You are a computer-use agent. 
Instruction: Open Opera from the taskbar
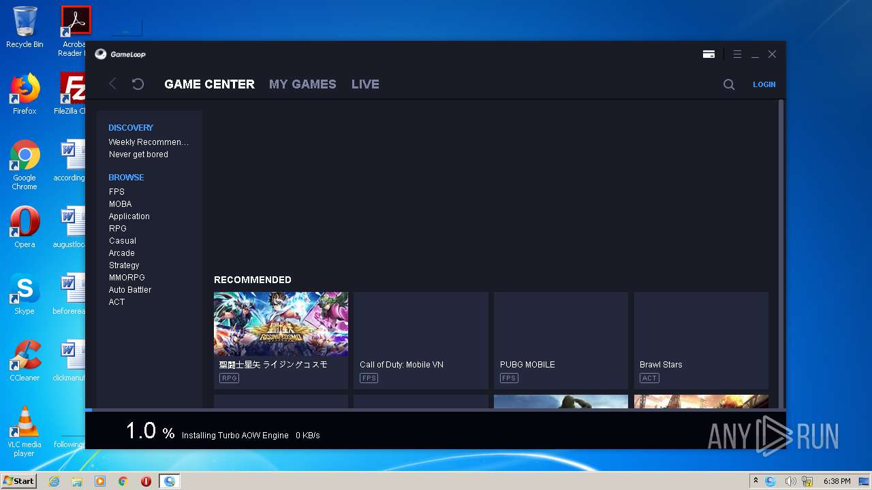(x=146, y=481)
